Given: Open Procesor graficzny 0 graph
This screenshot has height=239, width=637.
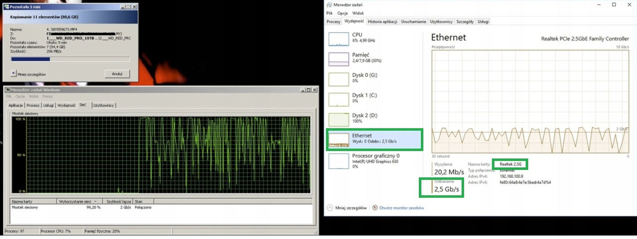Looking at the screenshot, I should point(338,160).
